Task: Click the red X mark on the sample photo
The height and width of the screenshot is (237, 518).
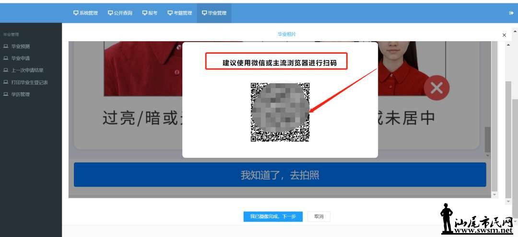Action: pos(437,88)
